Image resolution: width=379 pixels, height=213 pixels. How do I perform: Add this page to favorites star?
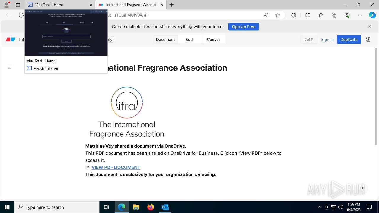tap(278, 15)
